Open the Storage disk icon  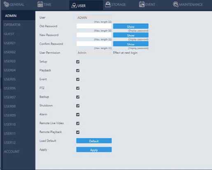pos(108,5)
